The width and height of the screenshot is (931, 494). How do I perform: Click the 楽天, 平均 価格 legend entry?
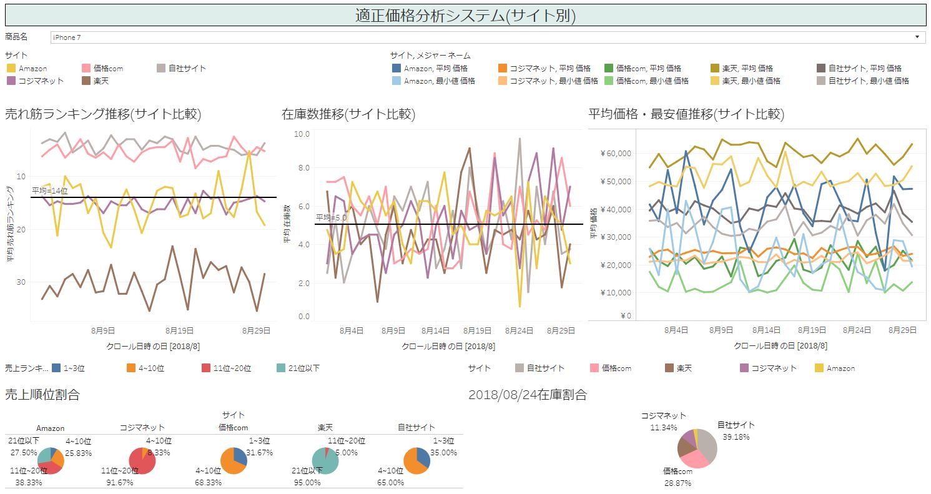742,68
